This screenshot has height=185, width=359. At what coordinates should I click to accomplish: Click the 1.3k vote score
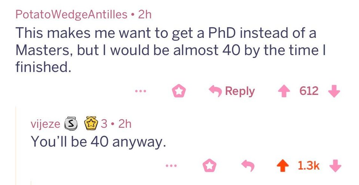click(x=309, y=166)
